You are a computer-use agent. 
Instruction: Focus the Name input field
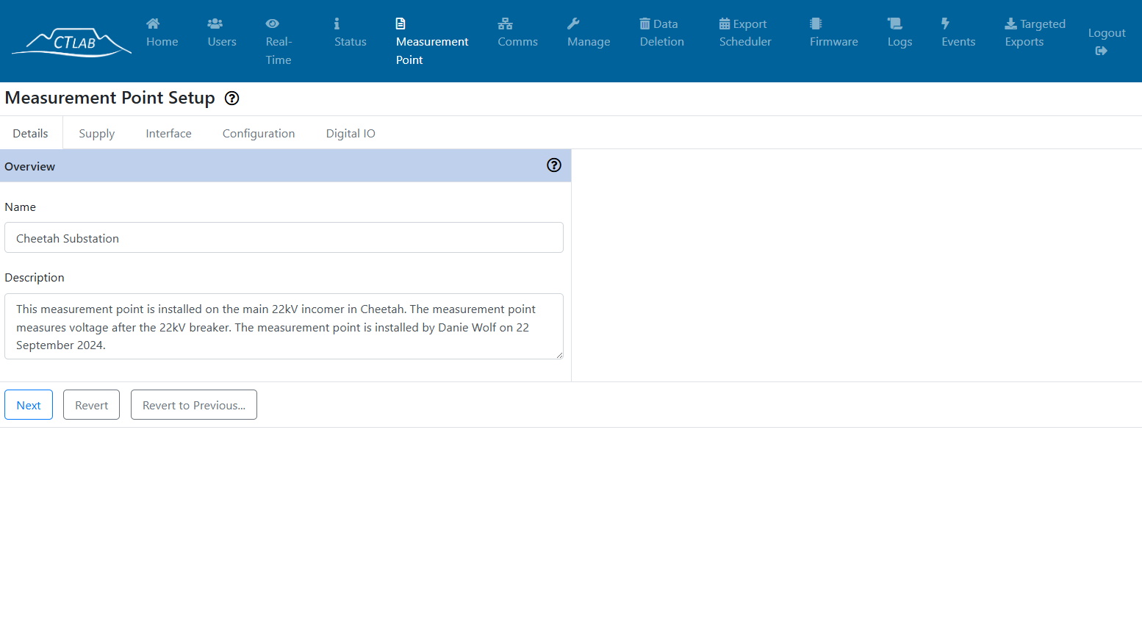coord(284,237)
